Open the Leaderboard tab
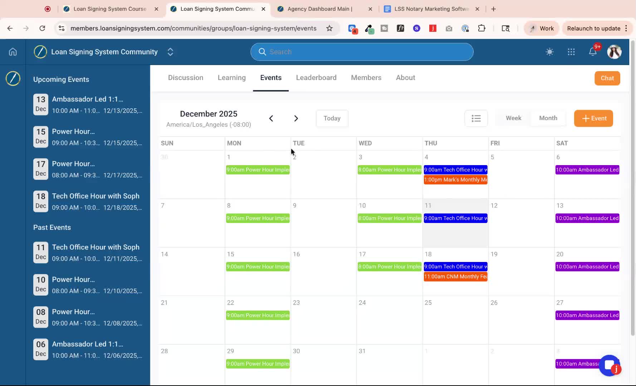The width and height of the screenshot is (636, 386). (x=316, y=78)
